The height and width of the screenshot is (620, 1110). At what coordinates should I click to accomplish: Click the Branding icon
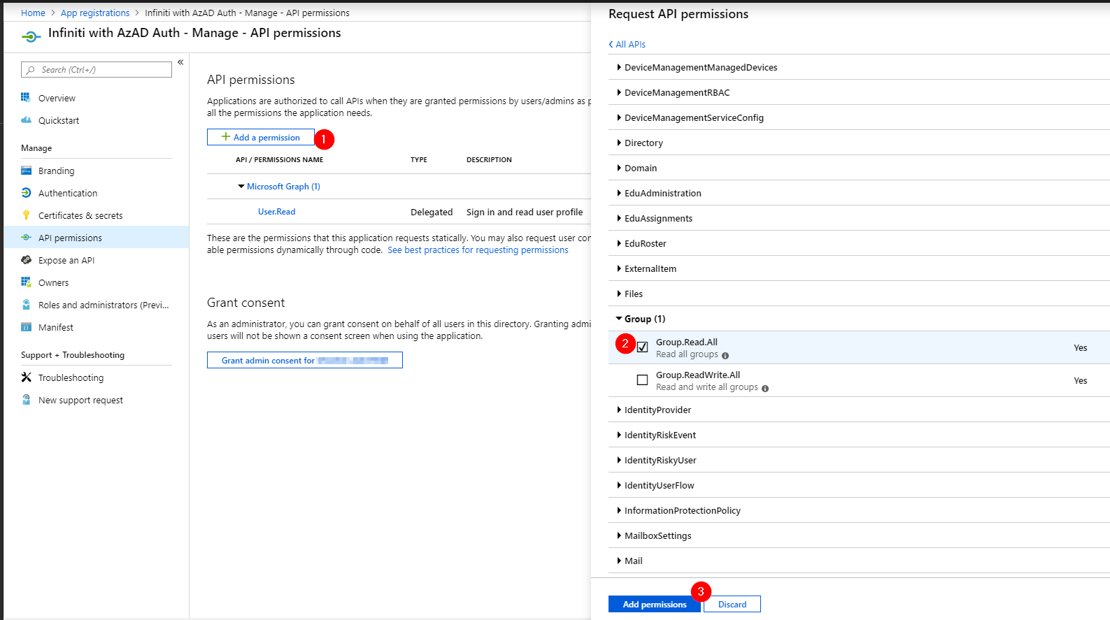(26, 171)
